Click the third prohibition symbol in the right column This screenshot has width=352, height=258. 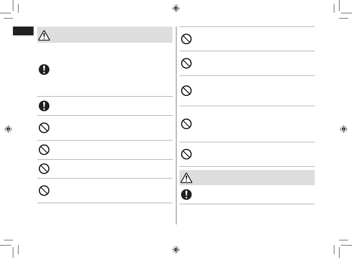click(x=186, y=91)
